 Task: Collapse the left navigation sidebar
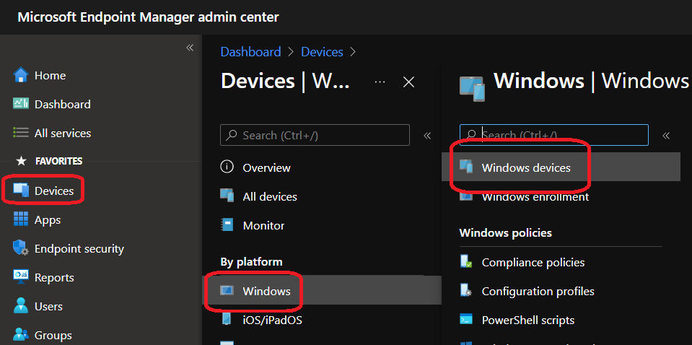tap(190, 48)
